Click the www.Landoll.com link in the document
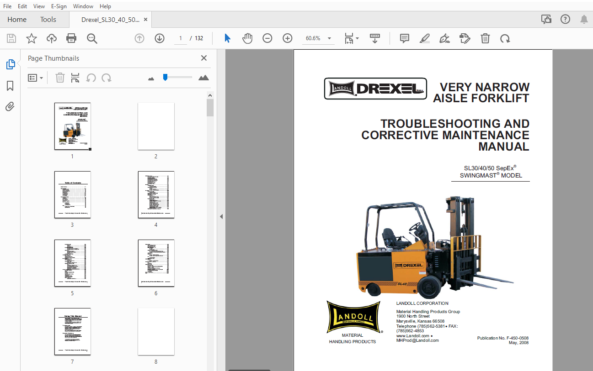The height and width of the screenshot is (371, 593). [x=413, y=336]
